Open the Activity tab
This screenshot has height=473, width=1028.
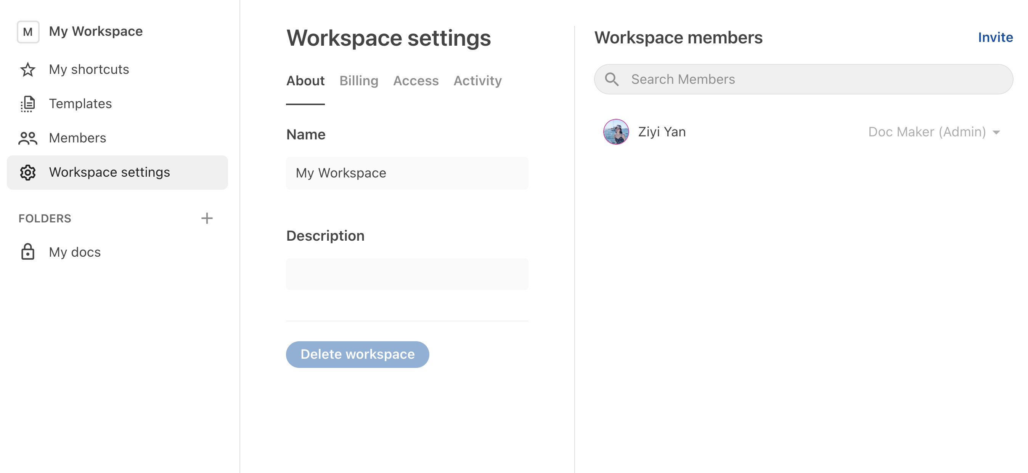477,81
